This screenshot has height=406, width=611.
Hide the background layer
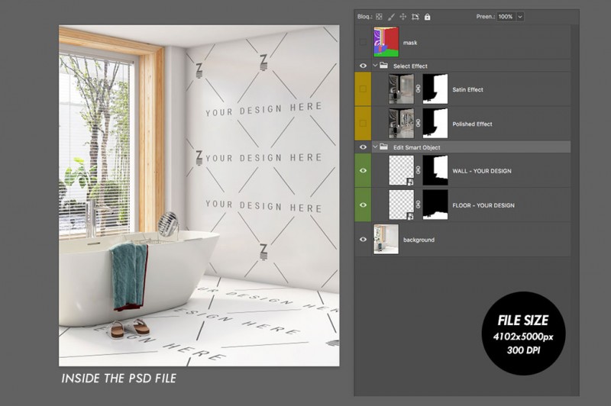(x=363, y=240)
